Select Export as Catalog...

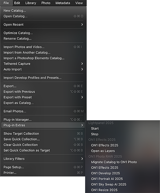43,103
